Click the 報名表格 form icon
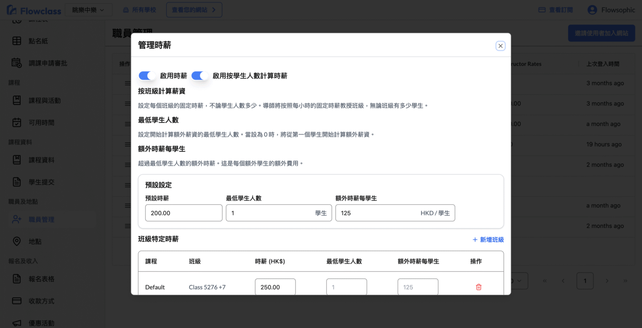 pyautogui.click(x=16, y=279)
